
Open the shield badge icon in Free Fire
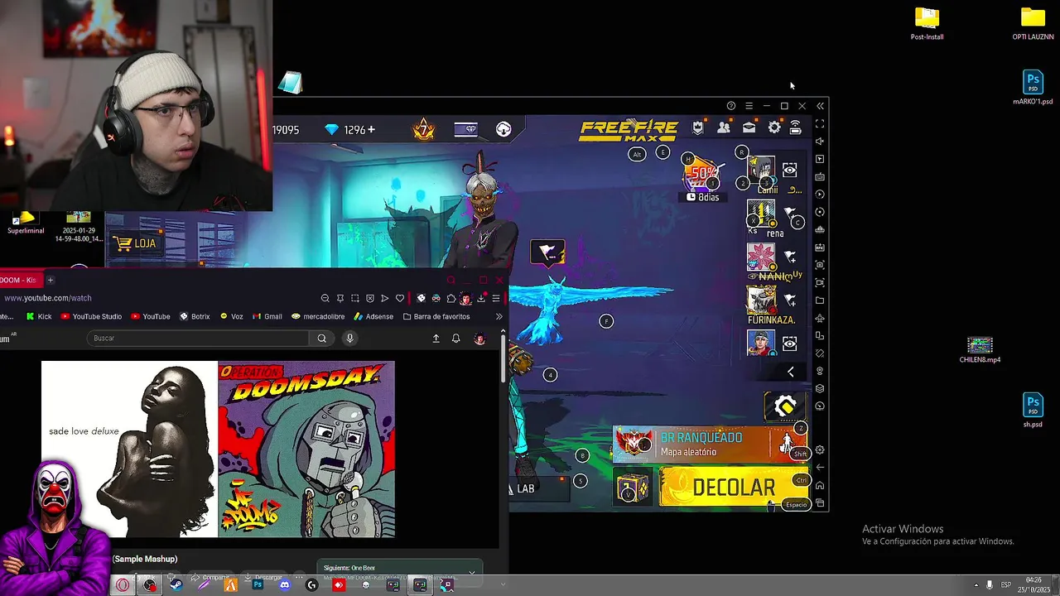click(698, 127)
